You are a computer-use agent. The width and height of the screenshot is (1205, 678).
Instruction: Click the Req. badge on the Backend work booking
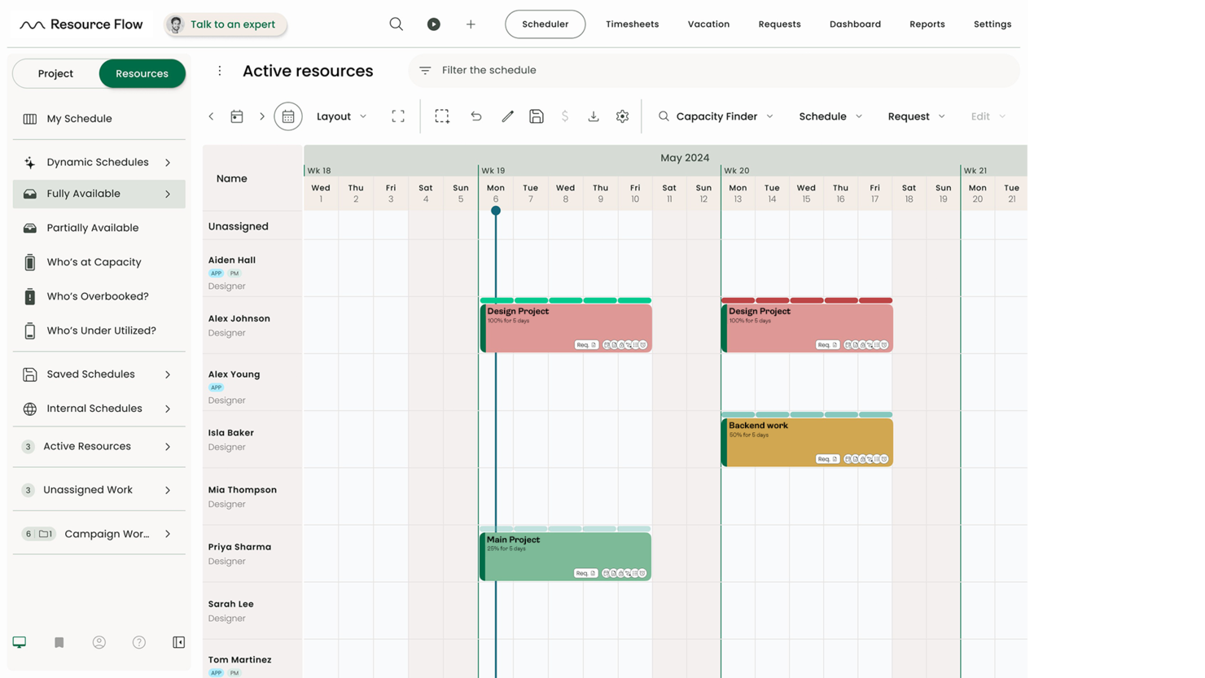(x=826, y=458)
